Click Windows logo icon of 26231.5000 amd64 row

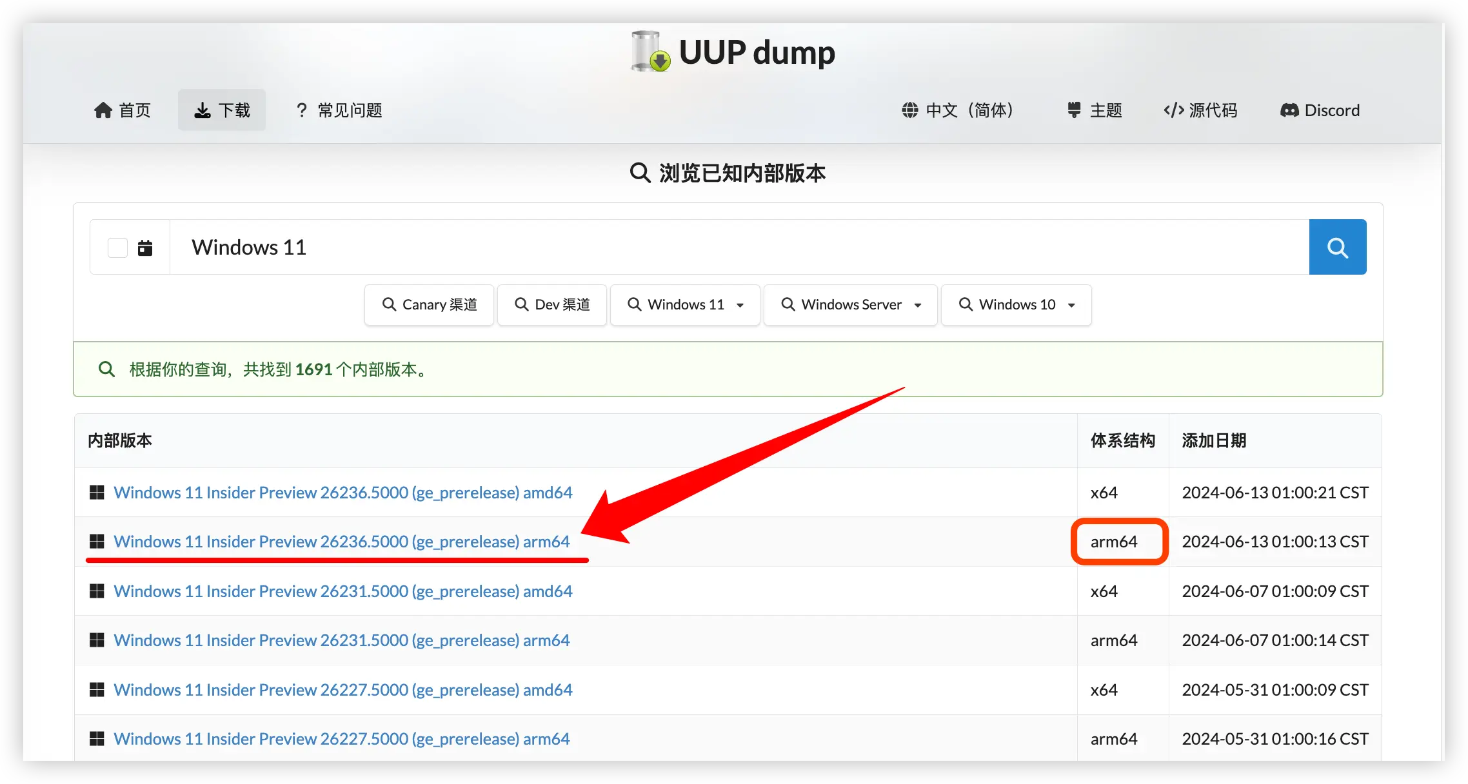click(x=97, y=591)
